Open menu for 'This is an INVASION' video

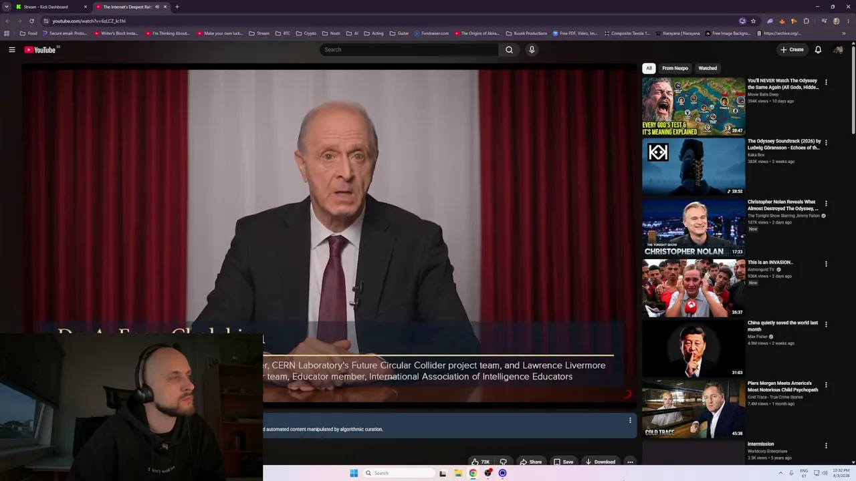(826, 264)
